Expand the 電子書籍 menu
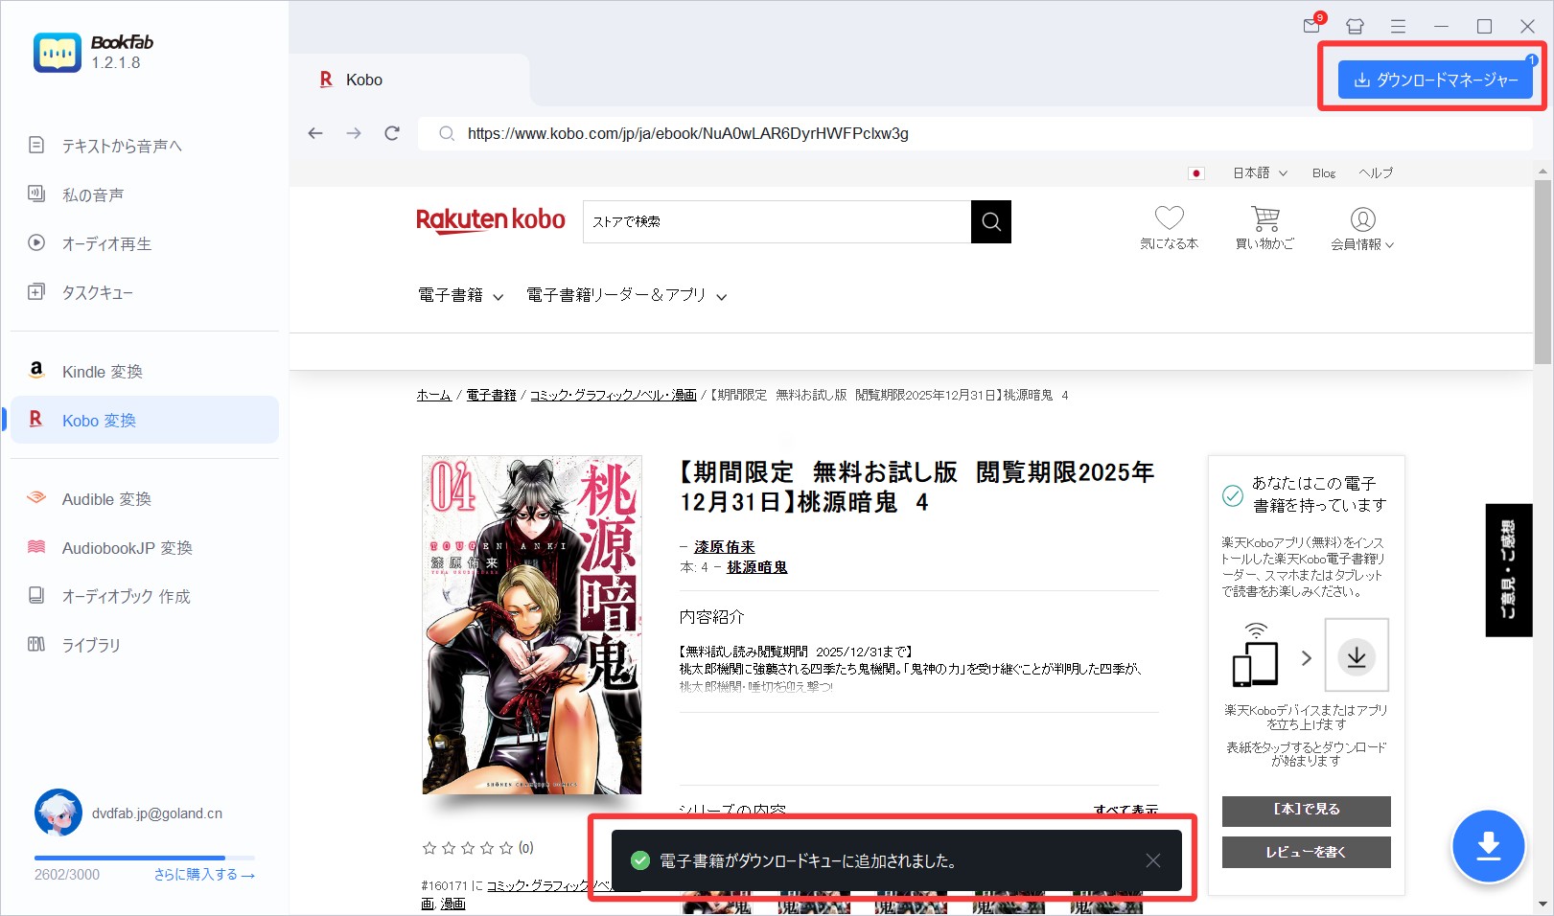The height and width of the screenshot is (916, 1554). pos(460,296)
